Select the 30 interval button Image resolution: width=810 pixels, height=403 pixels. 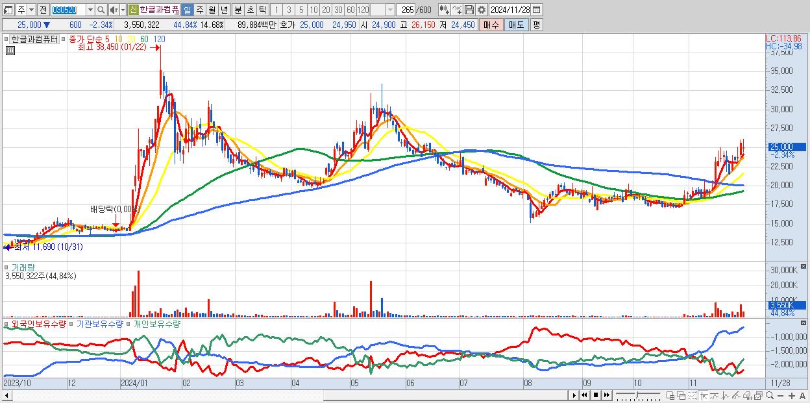[x=338, y=10]
